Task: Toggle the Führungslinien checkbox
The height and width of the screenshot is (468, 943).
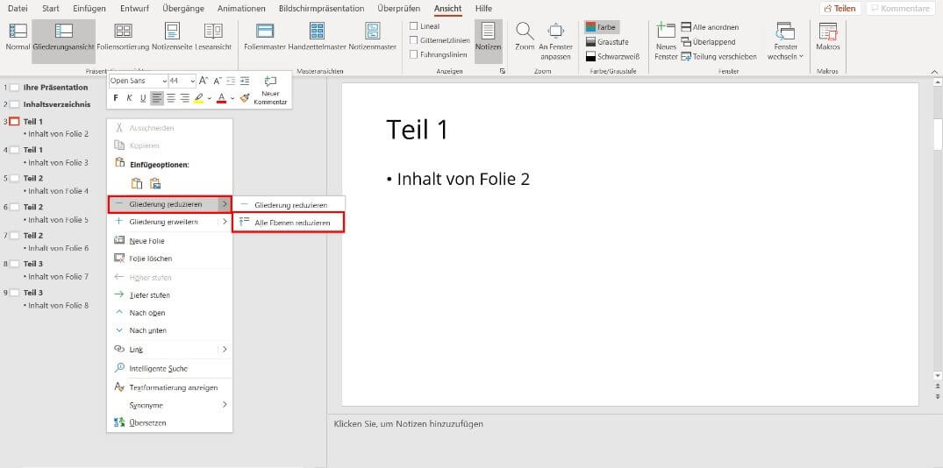Action: [414, 54]
